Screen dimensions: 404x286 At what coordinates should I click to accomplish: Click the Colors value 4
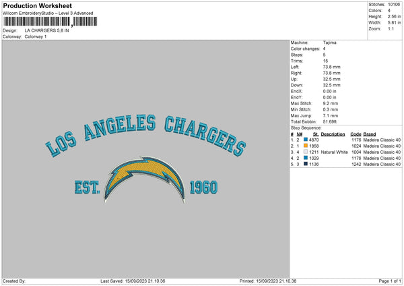tap(389, 11)
